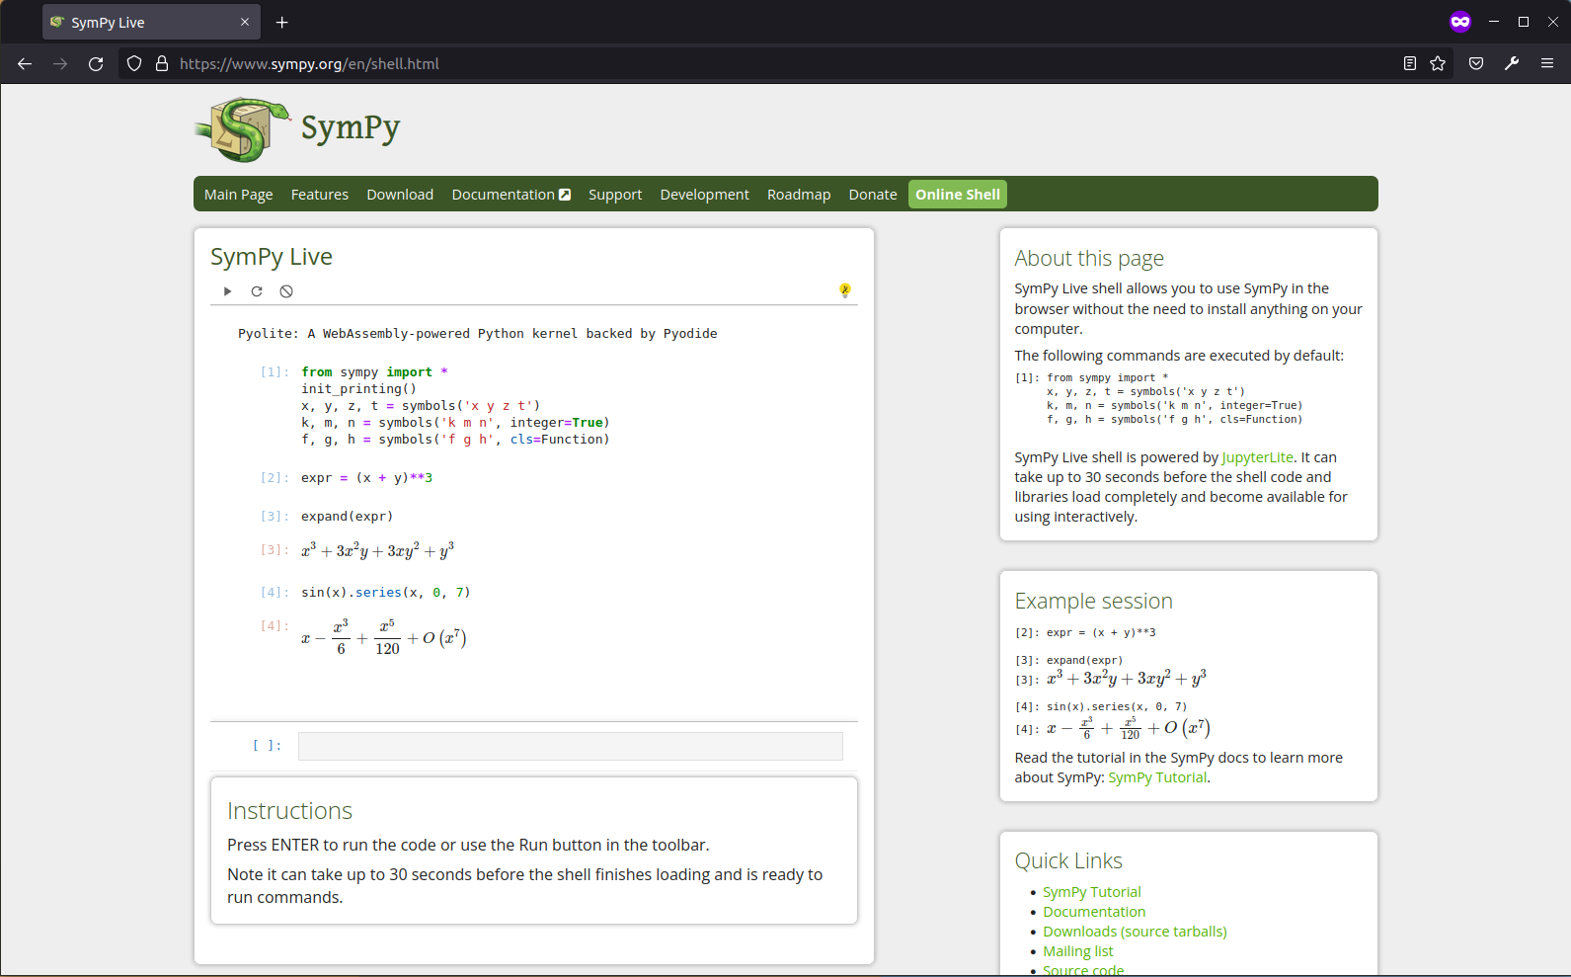Click the interrupt (circle-slash) icon
The height and width of the screenshot is (977, 1571).
coord(286,291)
